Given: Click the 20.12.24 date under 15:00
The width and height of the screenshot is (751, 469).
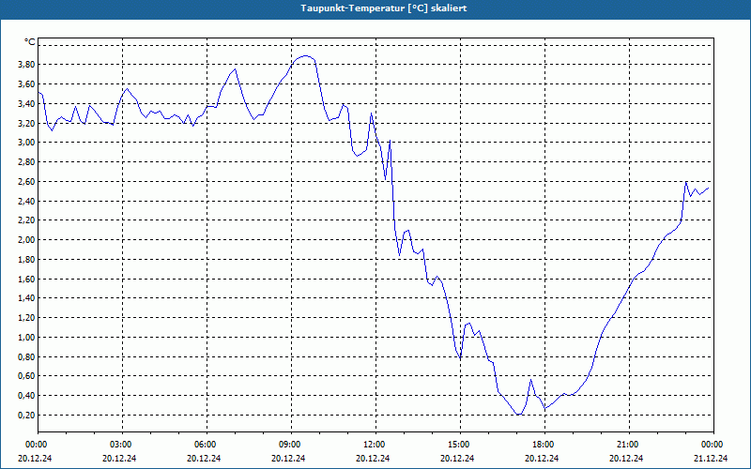Looking at the screenshot, I should coord(457,459).
